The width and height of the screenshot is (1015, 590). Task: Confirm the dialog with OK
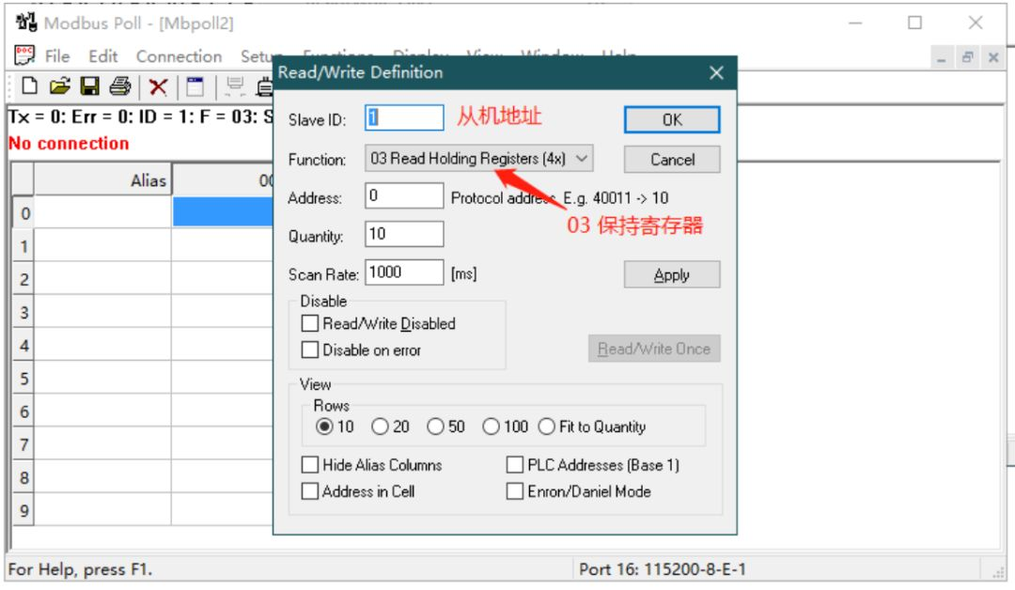672,119
